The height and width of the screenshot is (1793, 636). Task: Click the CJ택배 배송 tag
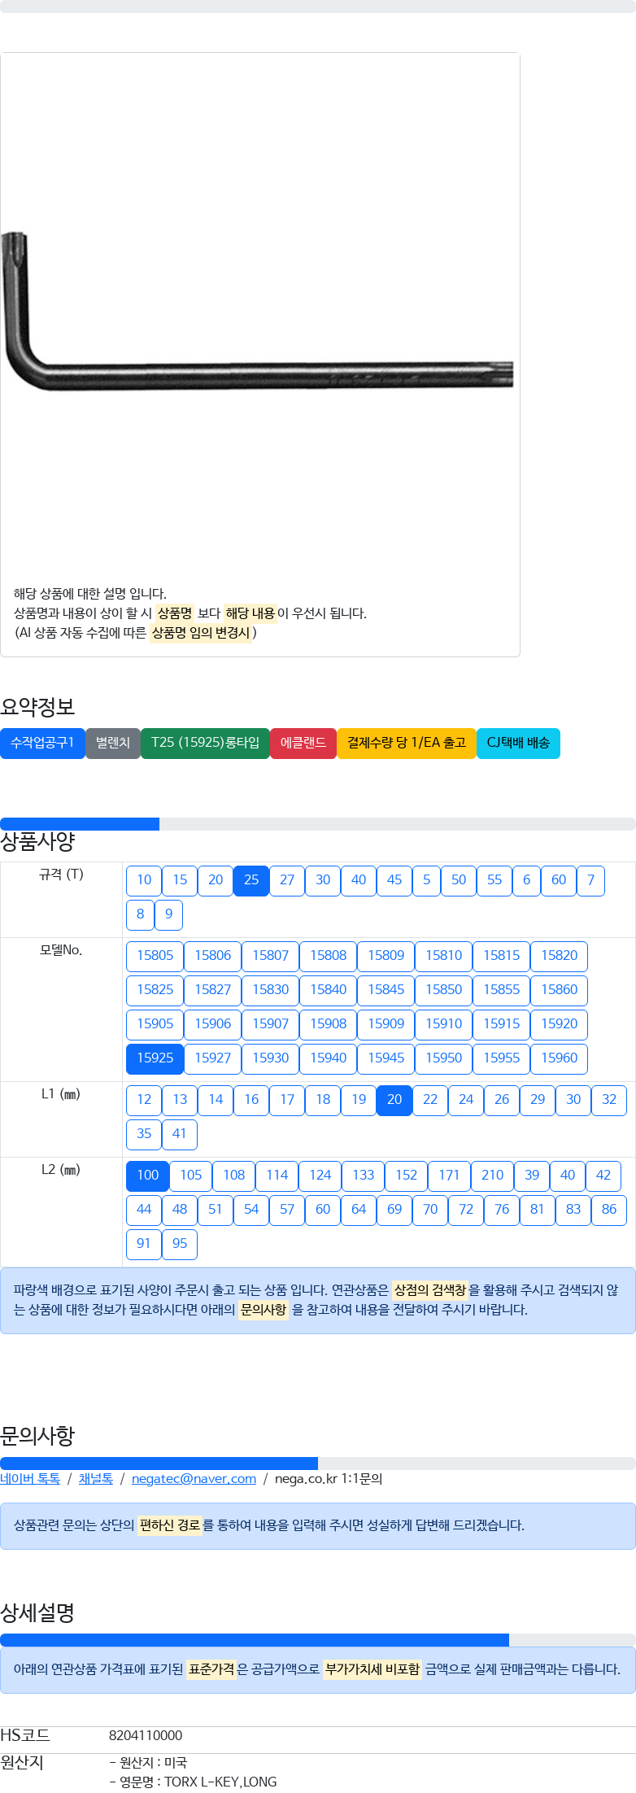pyautogui.click(x=518, y=743)
